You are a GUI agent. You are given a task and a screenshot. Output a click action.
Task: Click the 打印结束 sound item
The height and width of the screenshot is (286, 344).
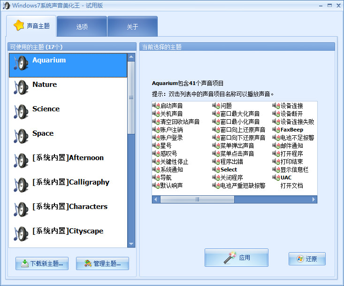pos(291,162)
